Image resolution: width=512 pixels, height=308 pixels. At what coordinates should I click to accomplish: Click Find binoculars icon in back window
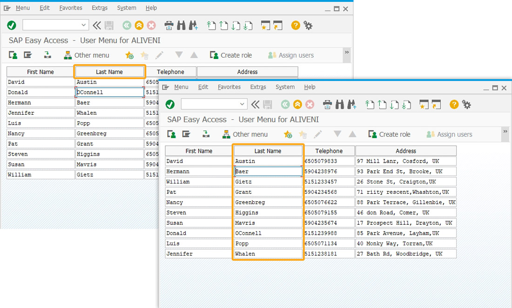point(181,25)
